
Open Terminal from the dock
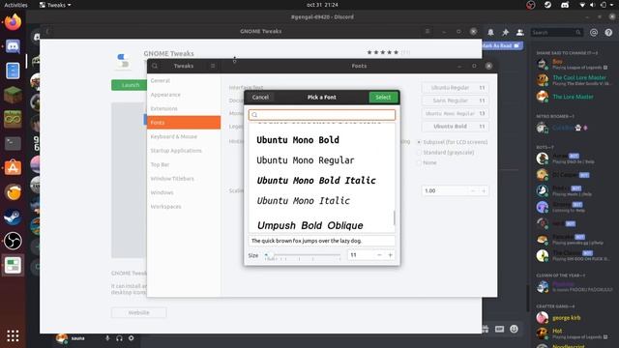click(x=13, y=144)
